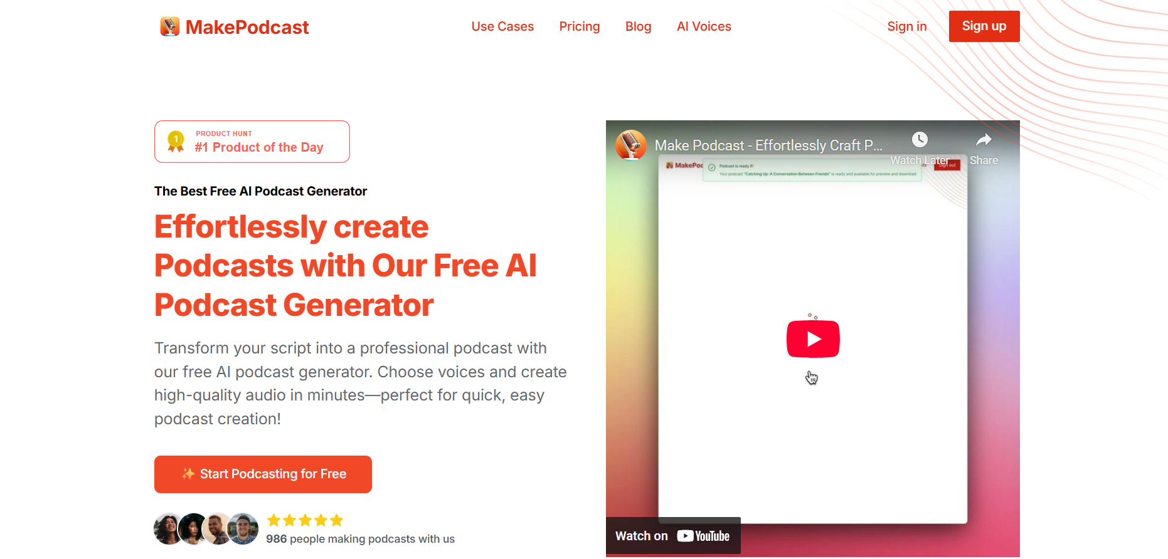The width and height of the screenshot is (1168, 559).
Task: Click the MakePodcast microphone logo icon
Action: (170, 26)
